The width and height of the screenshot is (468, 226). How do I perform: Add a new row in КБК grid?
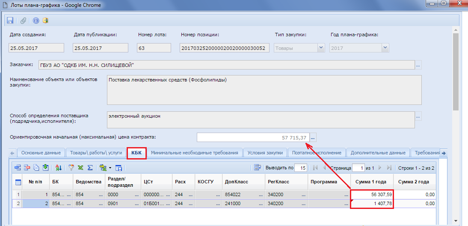click(x=18, y=168)
